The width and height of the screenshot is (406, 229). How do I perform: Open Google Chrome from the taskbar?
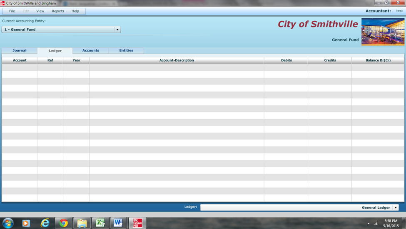(x=63, y=223)
